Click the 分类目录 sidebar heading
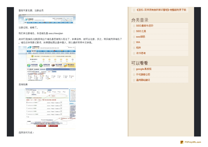 pyautogui.click(x=140, y=20)
